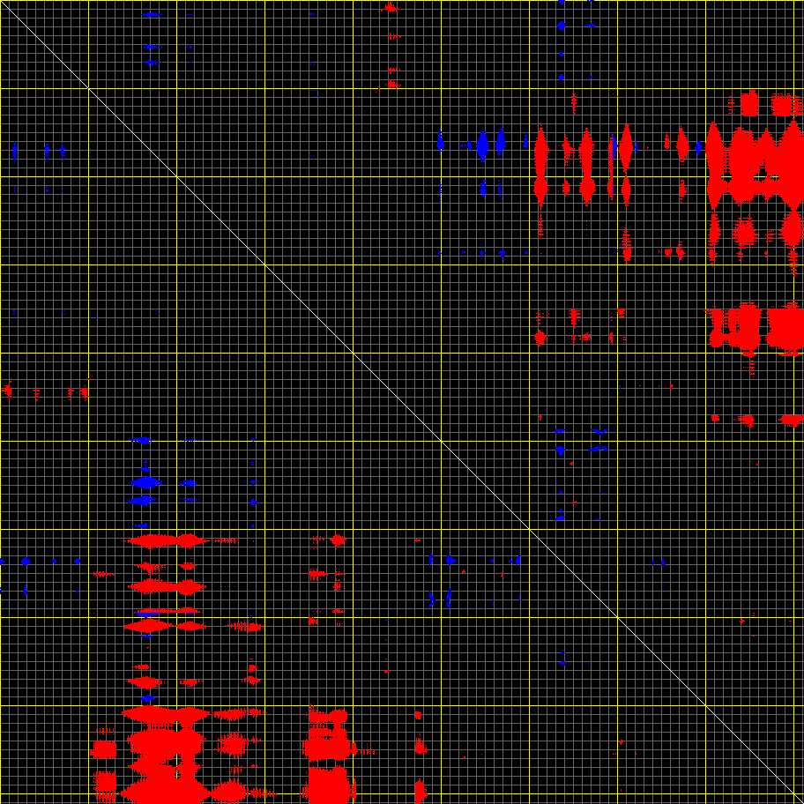This screenshot has height=804, width=804.
Task: Select the blue dot near the top edge, right of center
Action: pyautogui.click(x=561, y=26)
